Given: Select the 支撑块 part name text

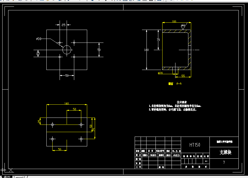Looking at the screenshot, I should [x=226, y=152].
